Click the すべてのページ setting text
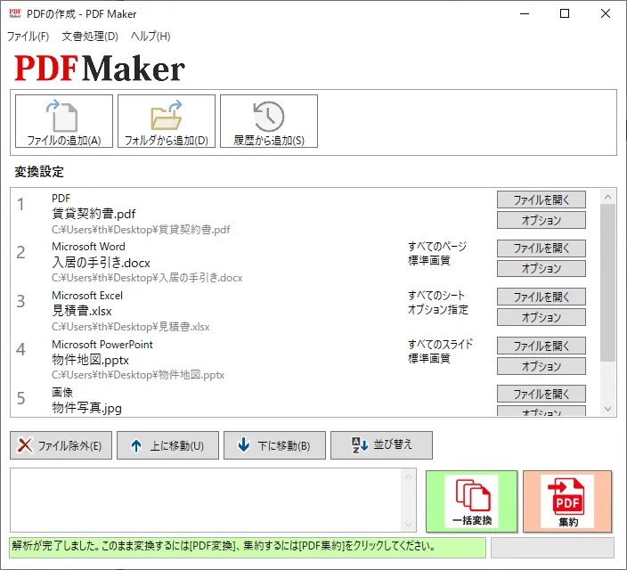 coord(437,247)
